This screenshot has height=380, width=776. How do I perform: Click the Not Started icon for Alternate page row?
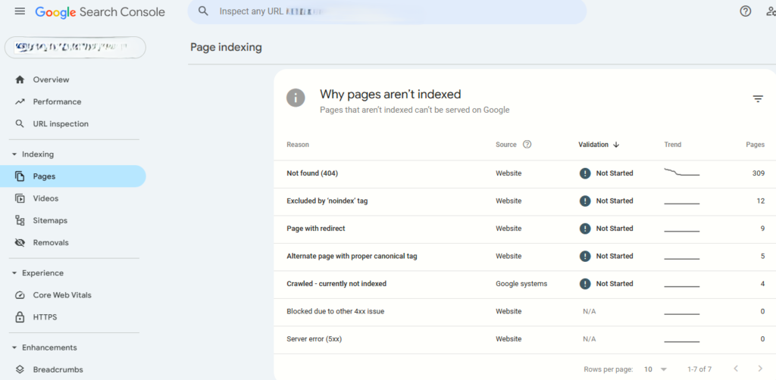tap(585, 257)
